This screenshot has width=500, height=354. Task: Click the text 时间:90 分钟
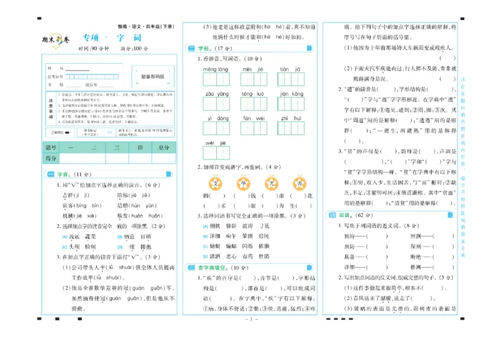tap(94, 49)
